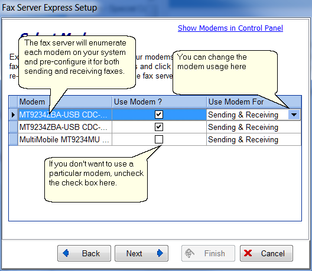Open the Use Modem For dropdown arrow
This screenshot has height=271, width=312.
[294, 115]
